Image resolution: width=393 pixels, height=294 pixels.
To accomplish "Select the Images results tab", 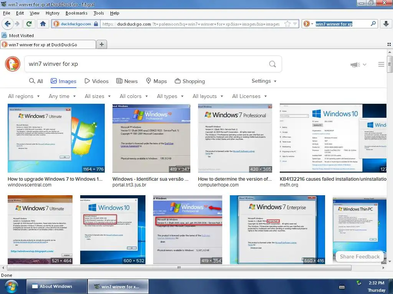I will coord(63,81).
